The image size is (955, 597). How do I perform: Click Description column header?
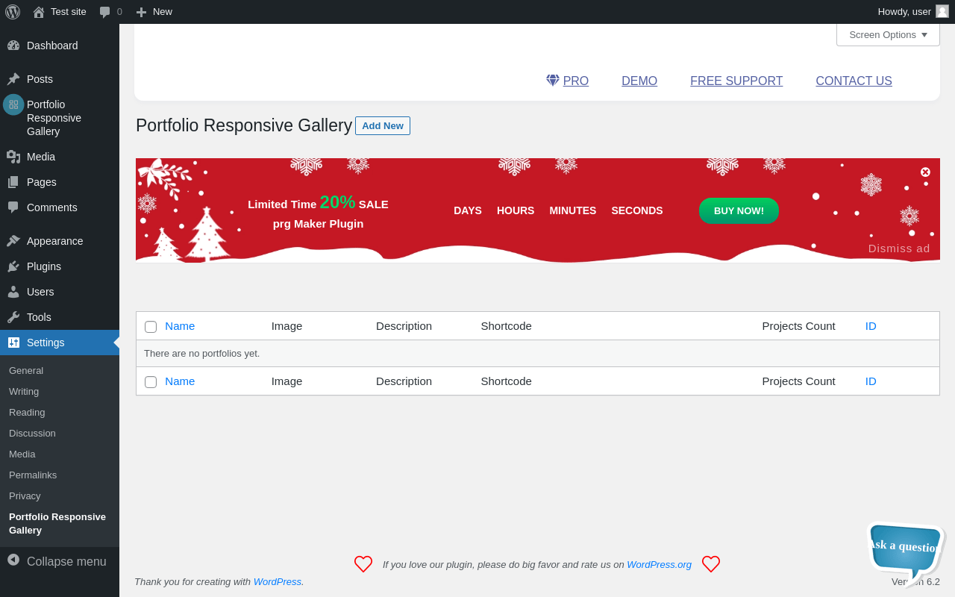pos(404,326)
